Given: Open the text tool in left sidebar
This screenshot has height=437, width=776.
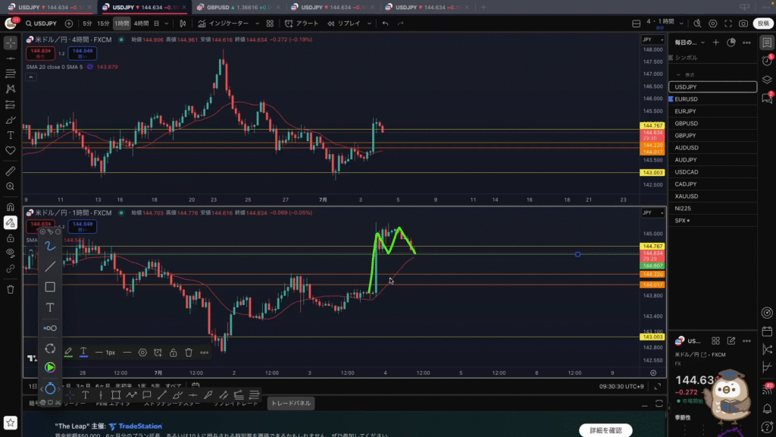Looking at the screenshot, I should click(11, 135).
